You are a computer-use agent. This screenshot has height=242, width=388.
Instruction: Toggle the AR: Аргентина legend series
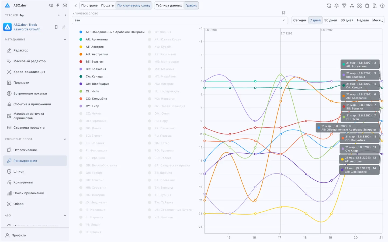coord(96,39)
